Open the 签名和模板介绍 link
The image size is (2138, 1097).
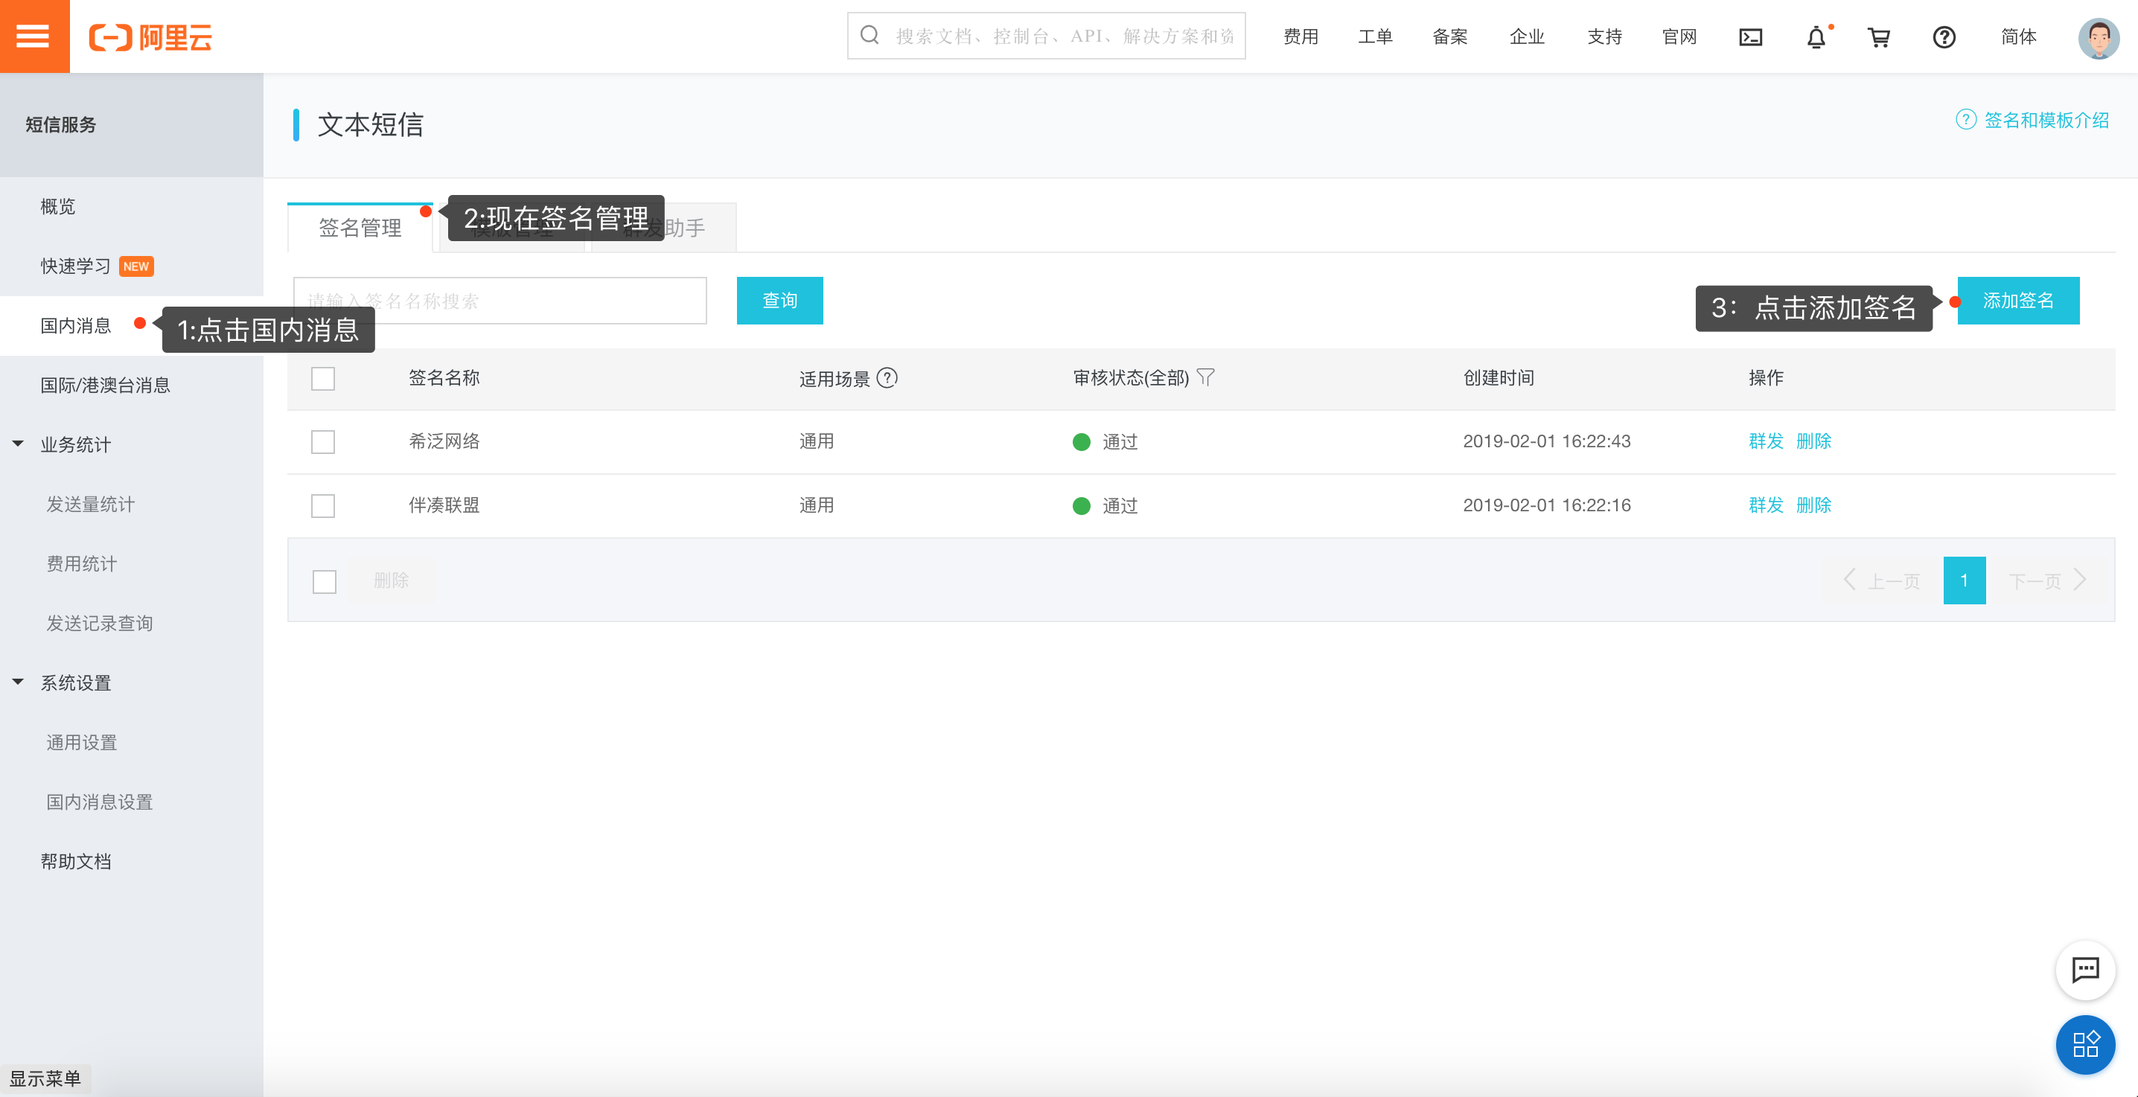2046,121
